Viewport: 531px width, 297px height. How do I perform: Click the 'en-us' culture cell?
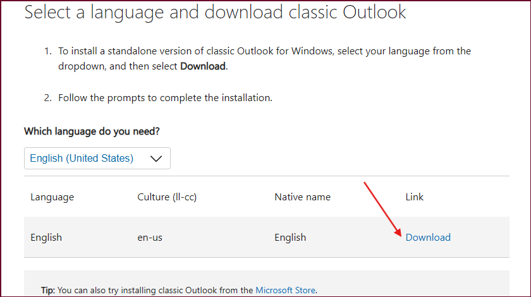pyautogui.click(x=150, y=238)
